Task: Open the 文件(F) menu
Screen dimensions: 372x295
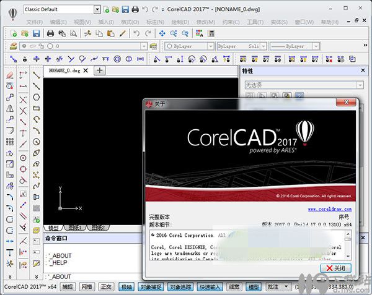Action: point(34,22)
